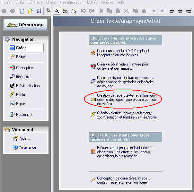Viewport: 194px width, 192px height.
Task: Click the bring to front icon
Action: [136, 11]
